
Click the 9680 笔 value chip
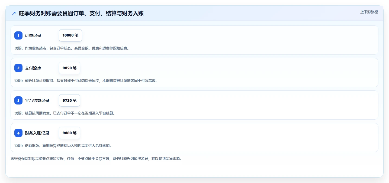click(69, 133)
